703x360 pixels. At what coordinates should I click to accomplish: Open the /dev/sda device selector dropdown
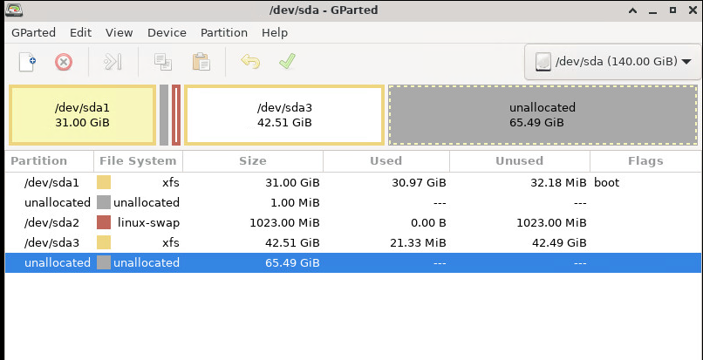[613, 62]
